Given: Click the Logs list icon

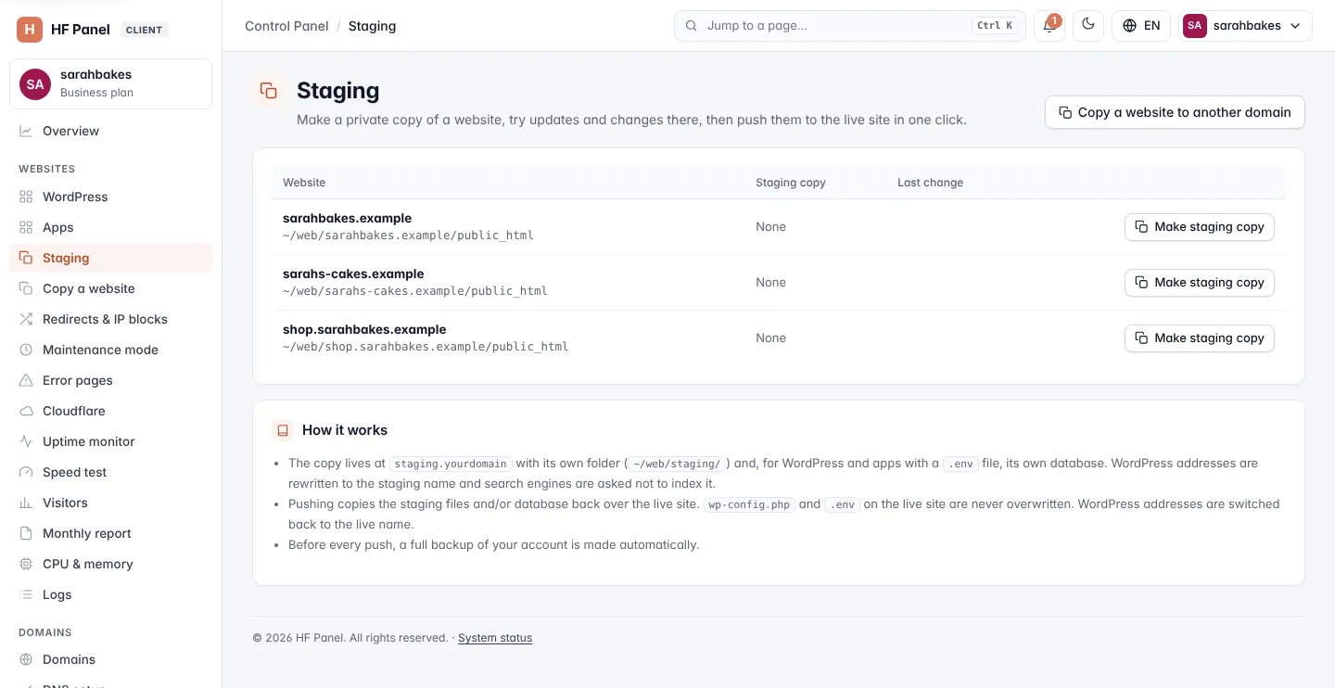Looking at the screenshot, I should 26,594.
